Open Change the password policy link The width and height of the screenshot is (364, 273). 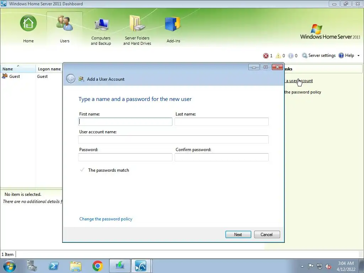click(x=106, y=219)
